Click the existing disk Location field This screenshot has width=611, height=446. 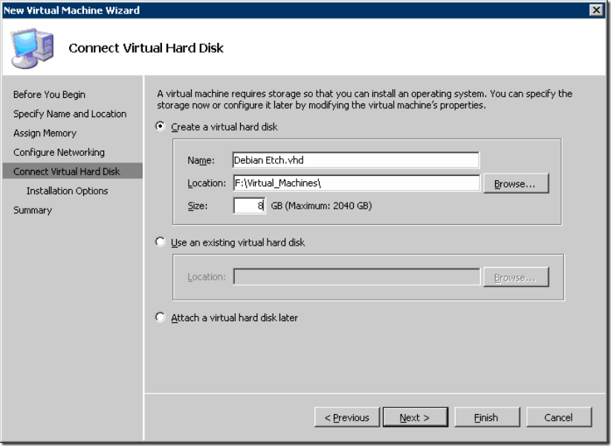(357, 277)
